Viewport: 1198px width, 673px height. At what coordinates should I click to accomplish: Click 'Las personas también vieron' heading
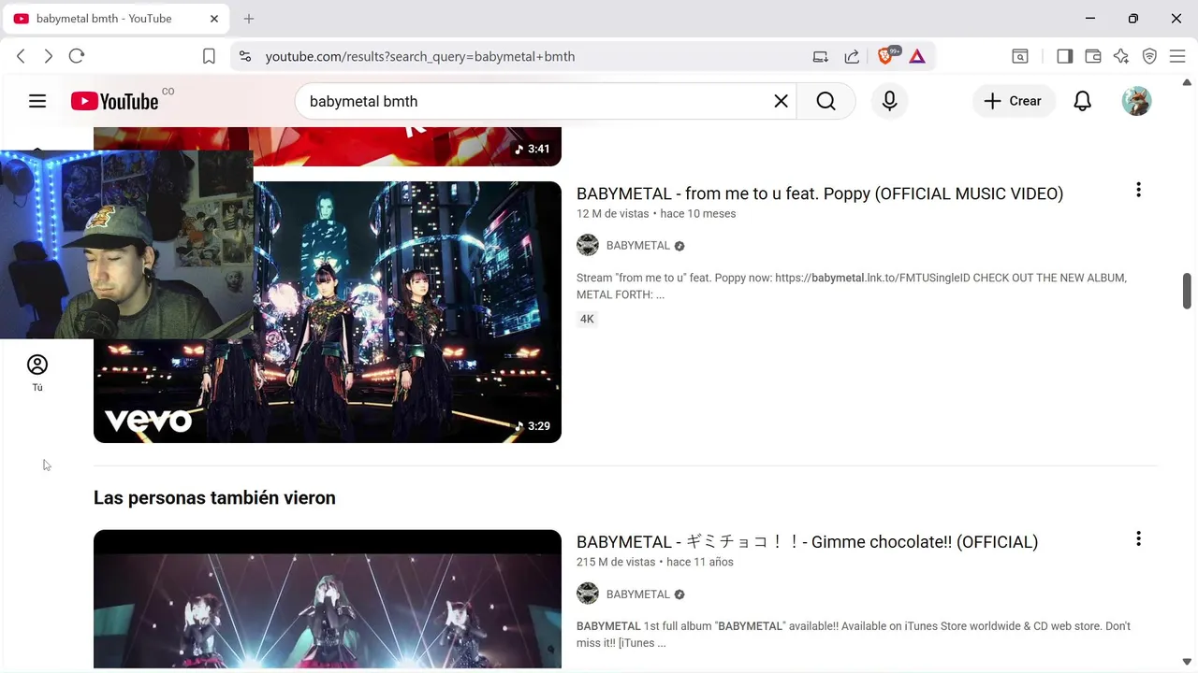tap(214, 498)
